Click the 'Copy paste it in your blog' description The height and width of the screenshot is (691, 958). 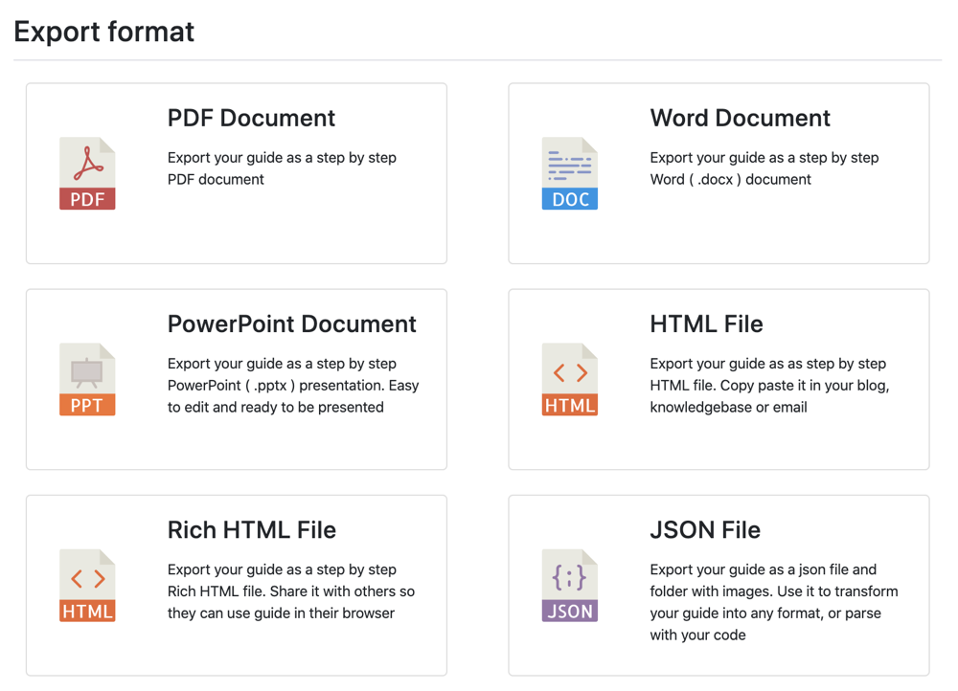coord(769,385)
